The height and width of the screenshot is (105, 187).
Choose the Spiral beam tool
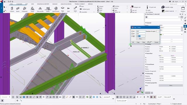coord(56,9)
